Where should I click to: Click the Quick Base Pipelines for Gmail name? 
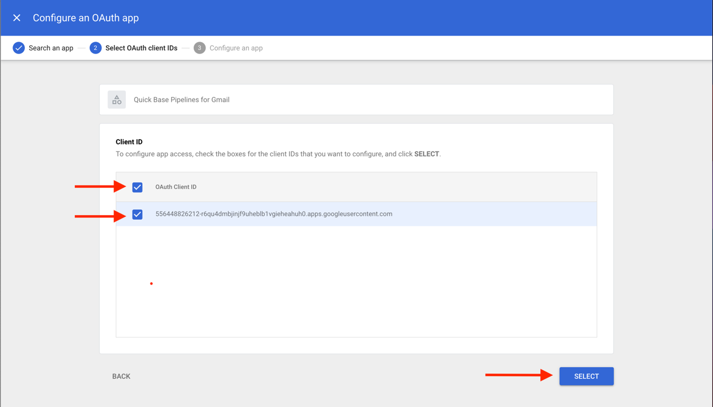181,100
